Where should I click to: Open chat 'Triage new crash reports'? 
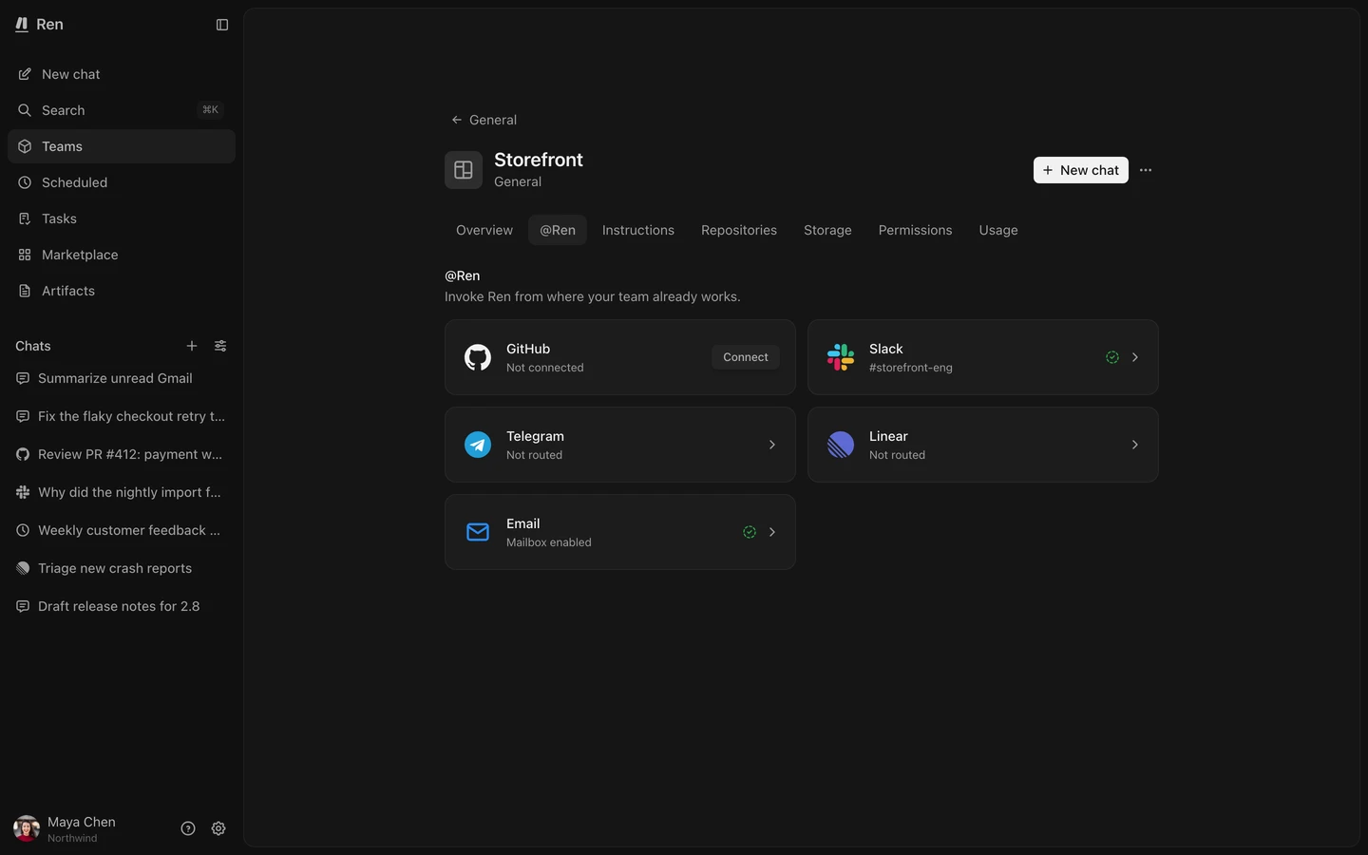click(x=122, y=568)
